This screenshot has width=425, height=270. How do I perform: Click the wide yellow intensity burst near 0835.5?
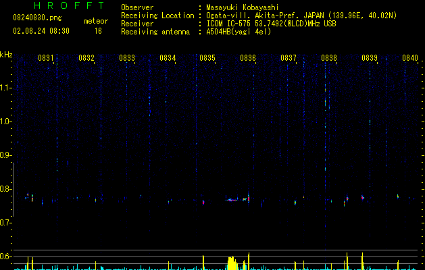tap(232, 263)
